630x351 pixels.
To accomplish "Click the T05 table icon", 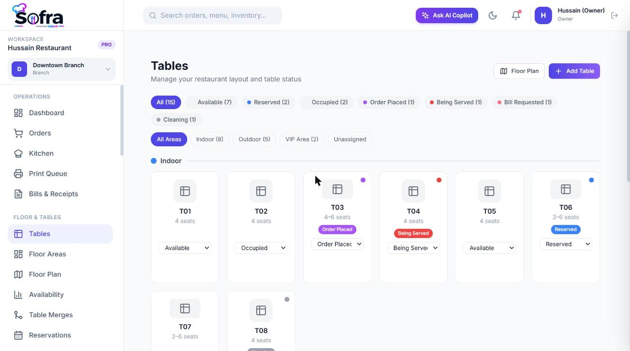I will click(x=489, y=191).
